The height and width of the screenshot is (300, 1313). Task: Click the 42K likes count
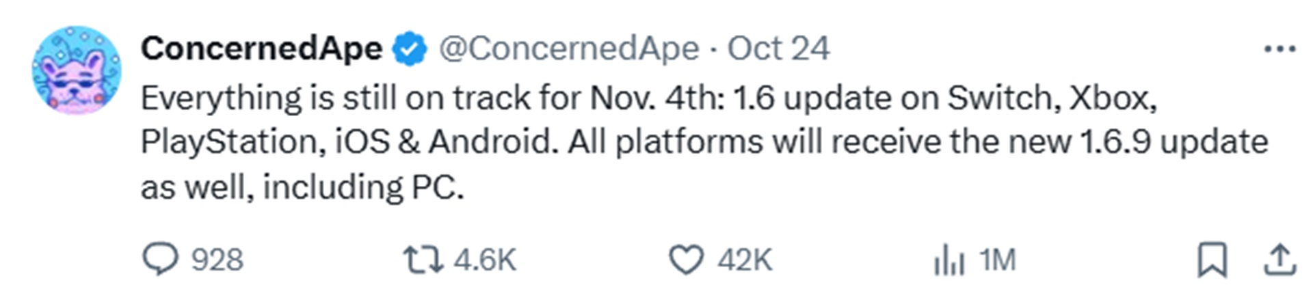[x=744, y=260]
